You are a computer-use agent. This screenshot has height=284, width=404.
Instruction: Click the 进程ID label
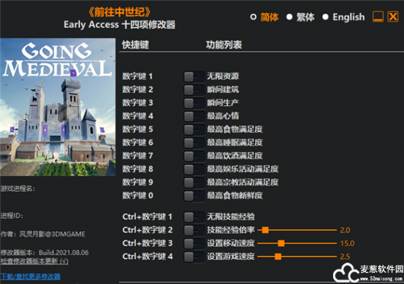(x=11, y=216)
